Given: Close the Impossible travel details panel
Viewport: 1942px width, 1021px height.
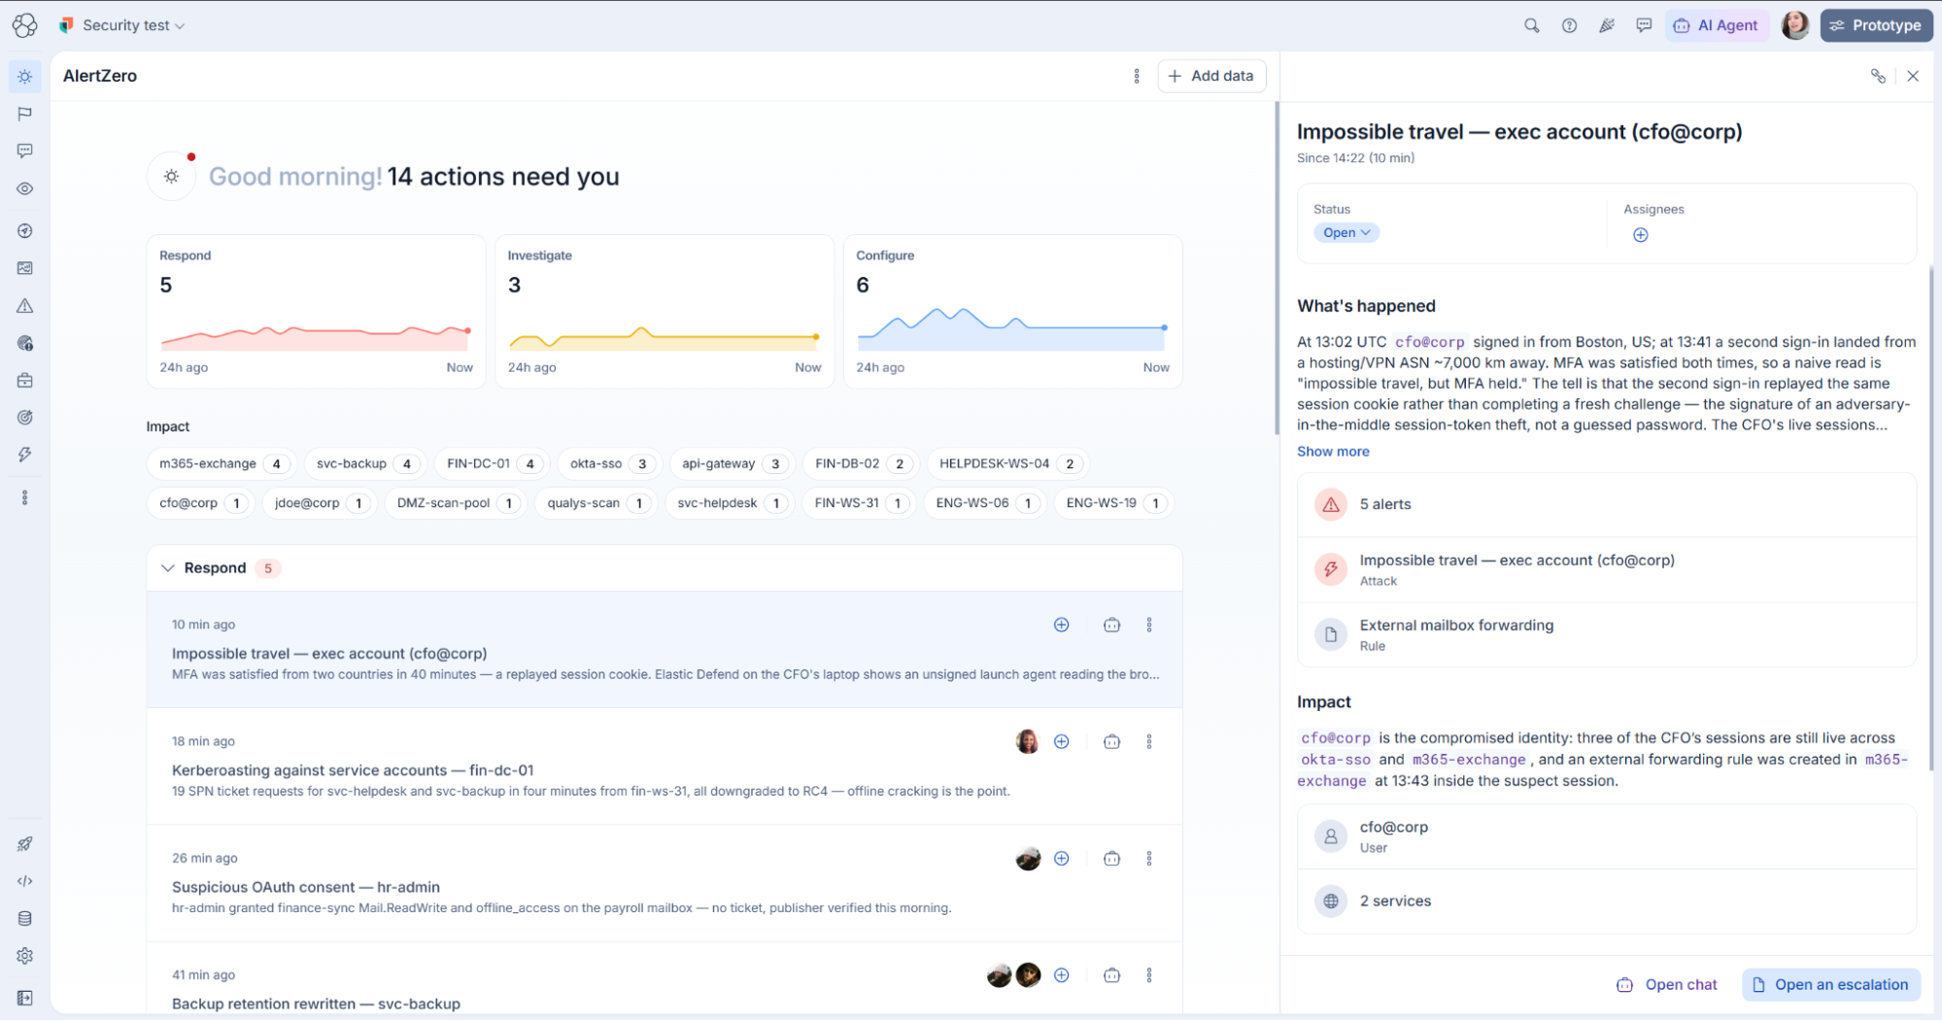Looking at the screenshot, I should [x=1913, y=76].
